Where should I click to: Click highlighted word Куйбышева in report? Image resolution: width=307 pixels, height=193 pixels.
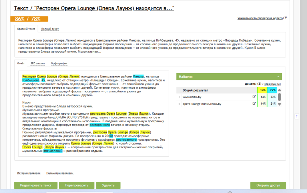click(31, 80)
